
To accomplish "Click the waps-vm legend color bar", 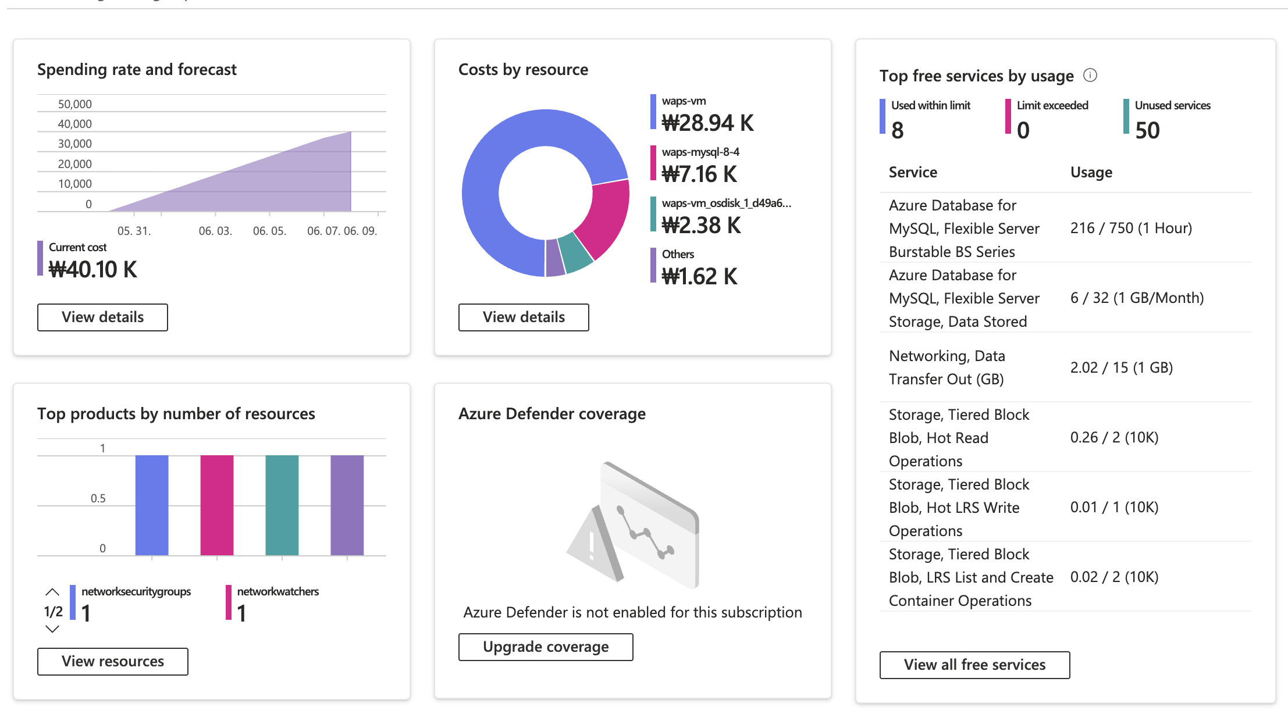I will click(653, 112).
